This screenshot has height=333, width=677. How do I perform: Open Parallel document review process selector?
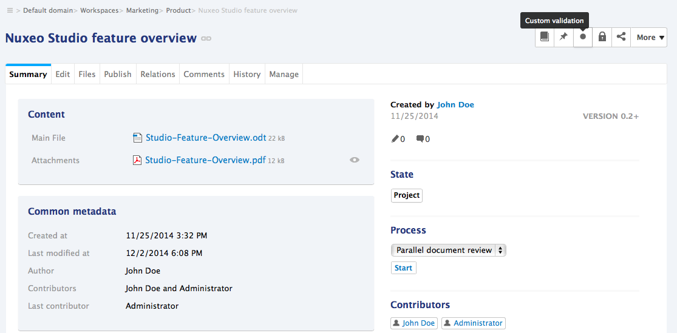pos(448,250)
